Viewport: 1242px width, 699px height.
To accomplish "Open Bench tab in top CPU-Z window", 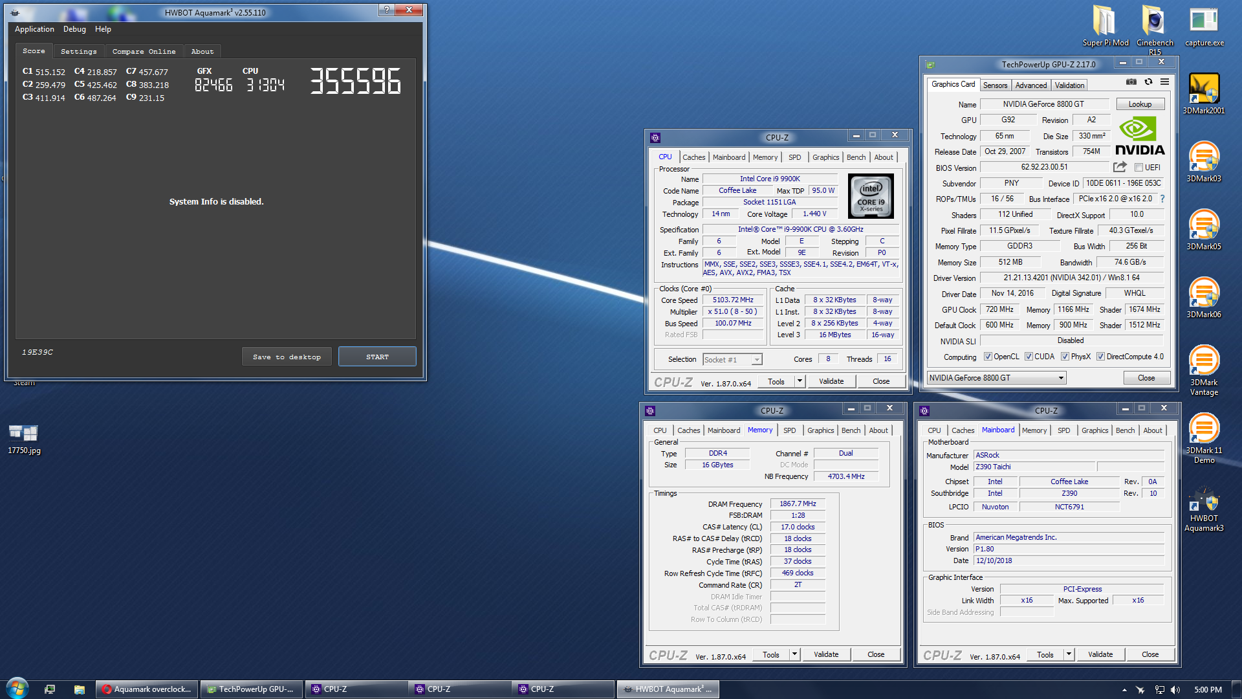I will click(856, 157).
